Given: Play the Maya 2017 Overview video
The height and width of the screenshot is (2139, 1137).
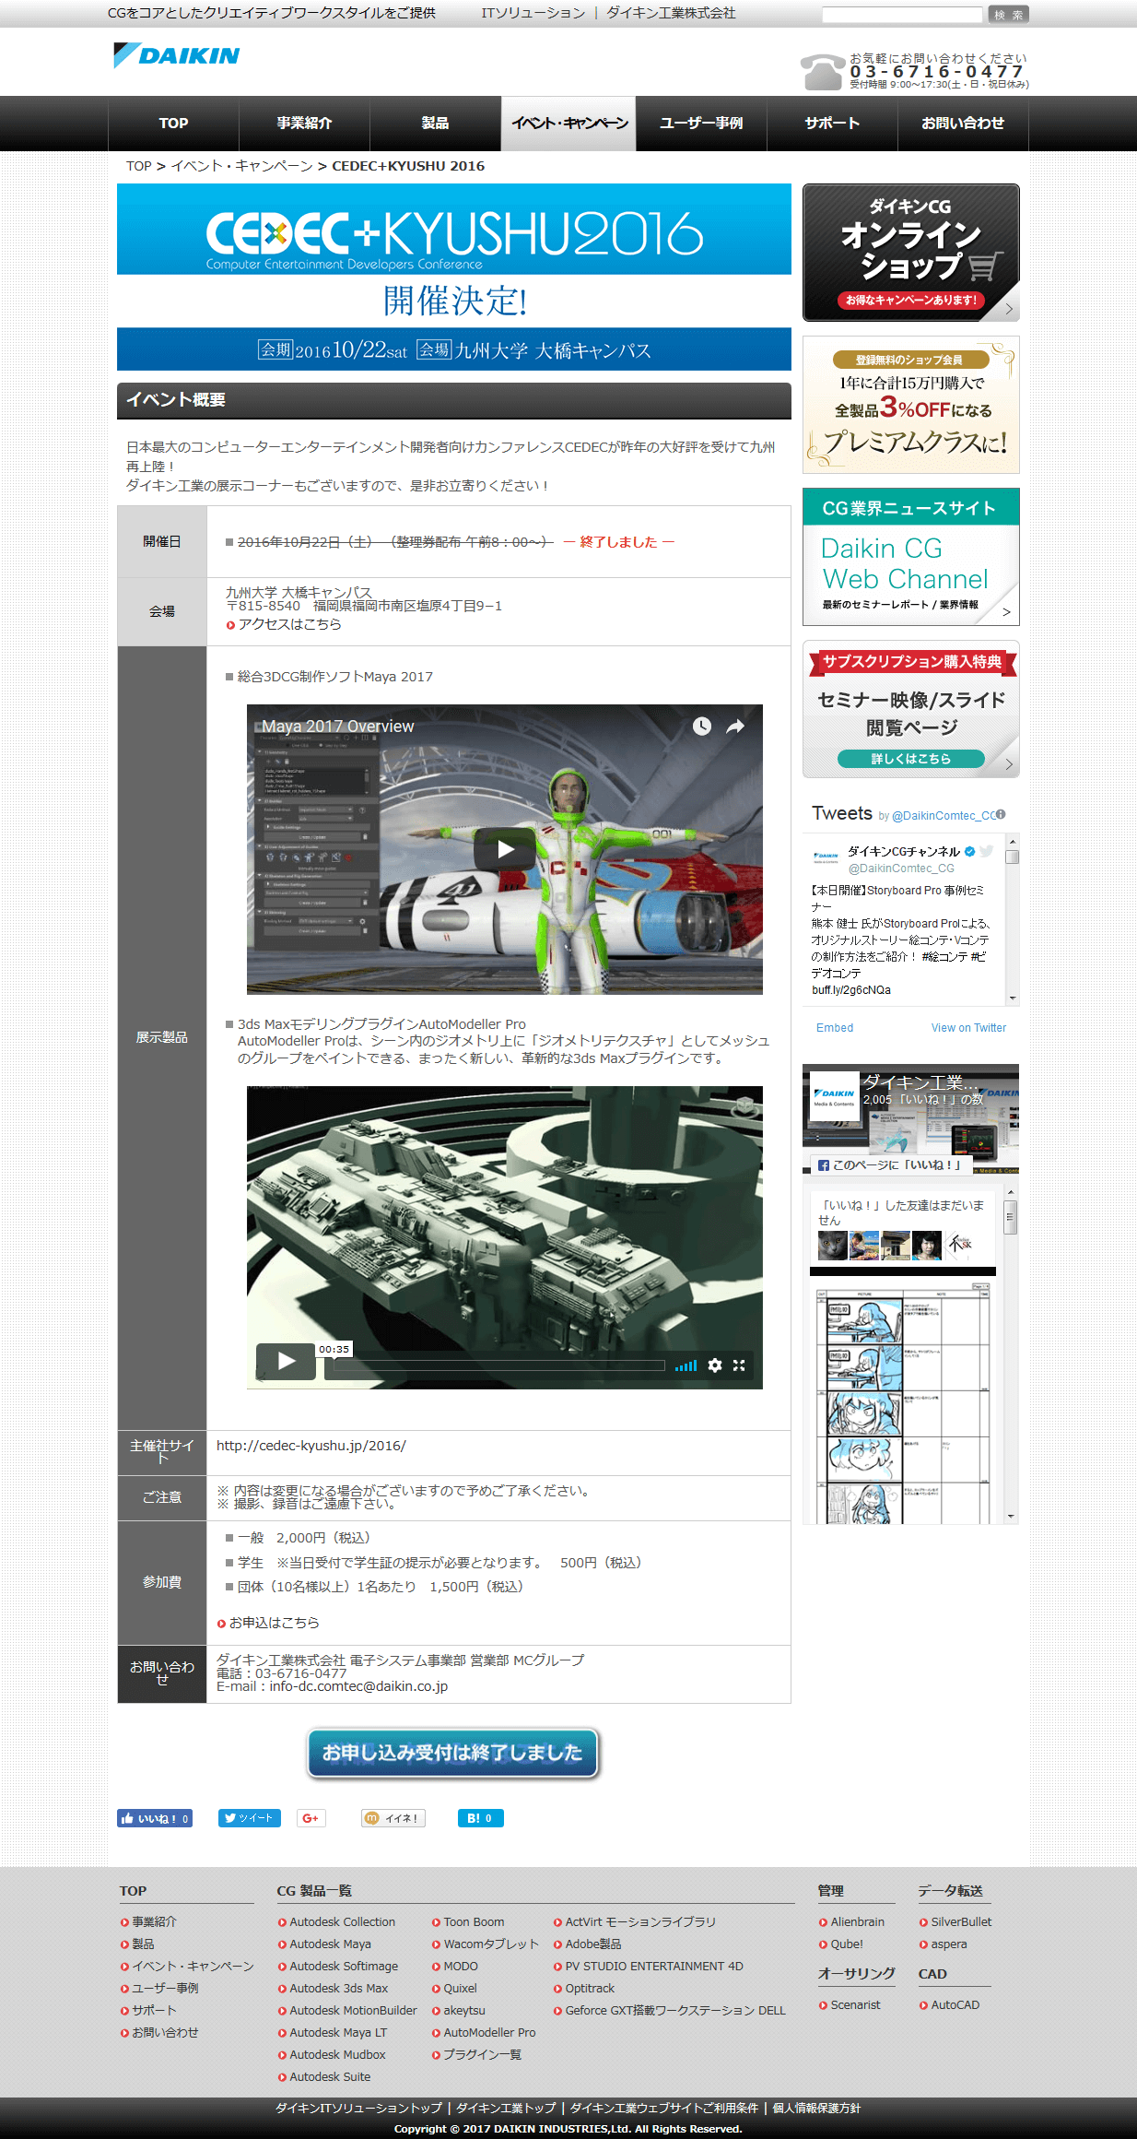Looking at the screenshot, I should [504, 849].
